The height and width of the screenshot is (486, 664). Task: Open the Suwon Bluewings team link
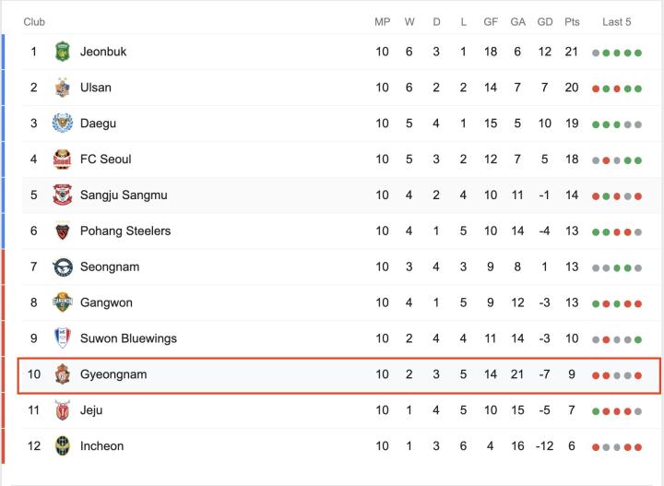(x=128, y=338)
